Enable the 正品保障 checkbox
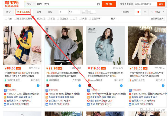The image size is (168, 116). click(x=90, y=19)
